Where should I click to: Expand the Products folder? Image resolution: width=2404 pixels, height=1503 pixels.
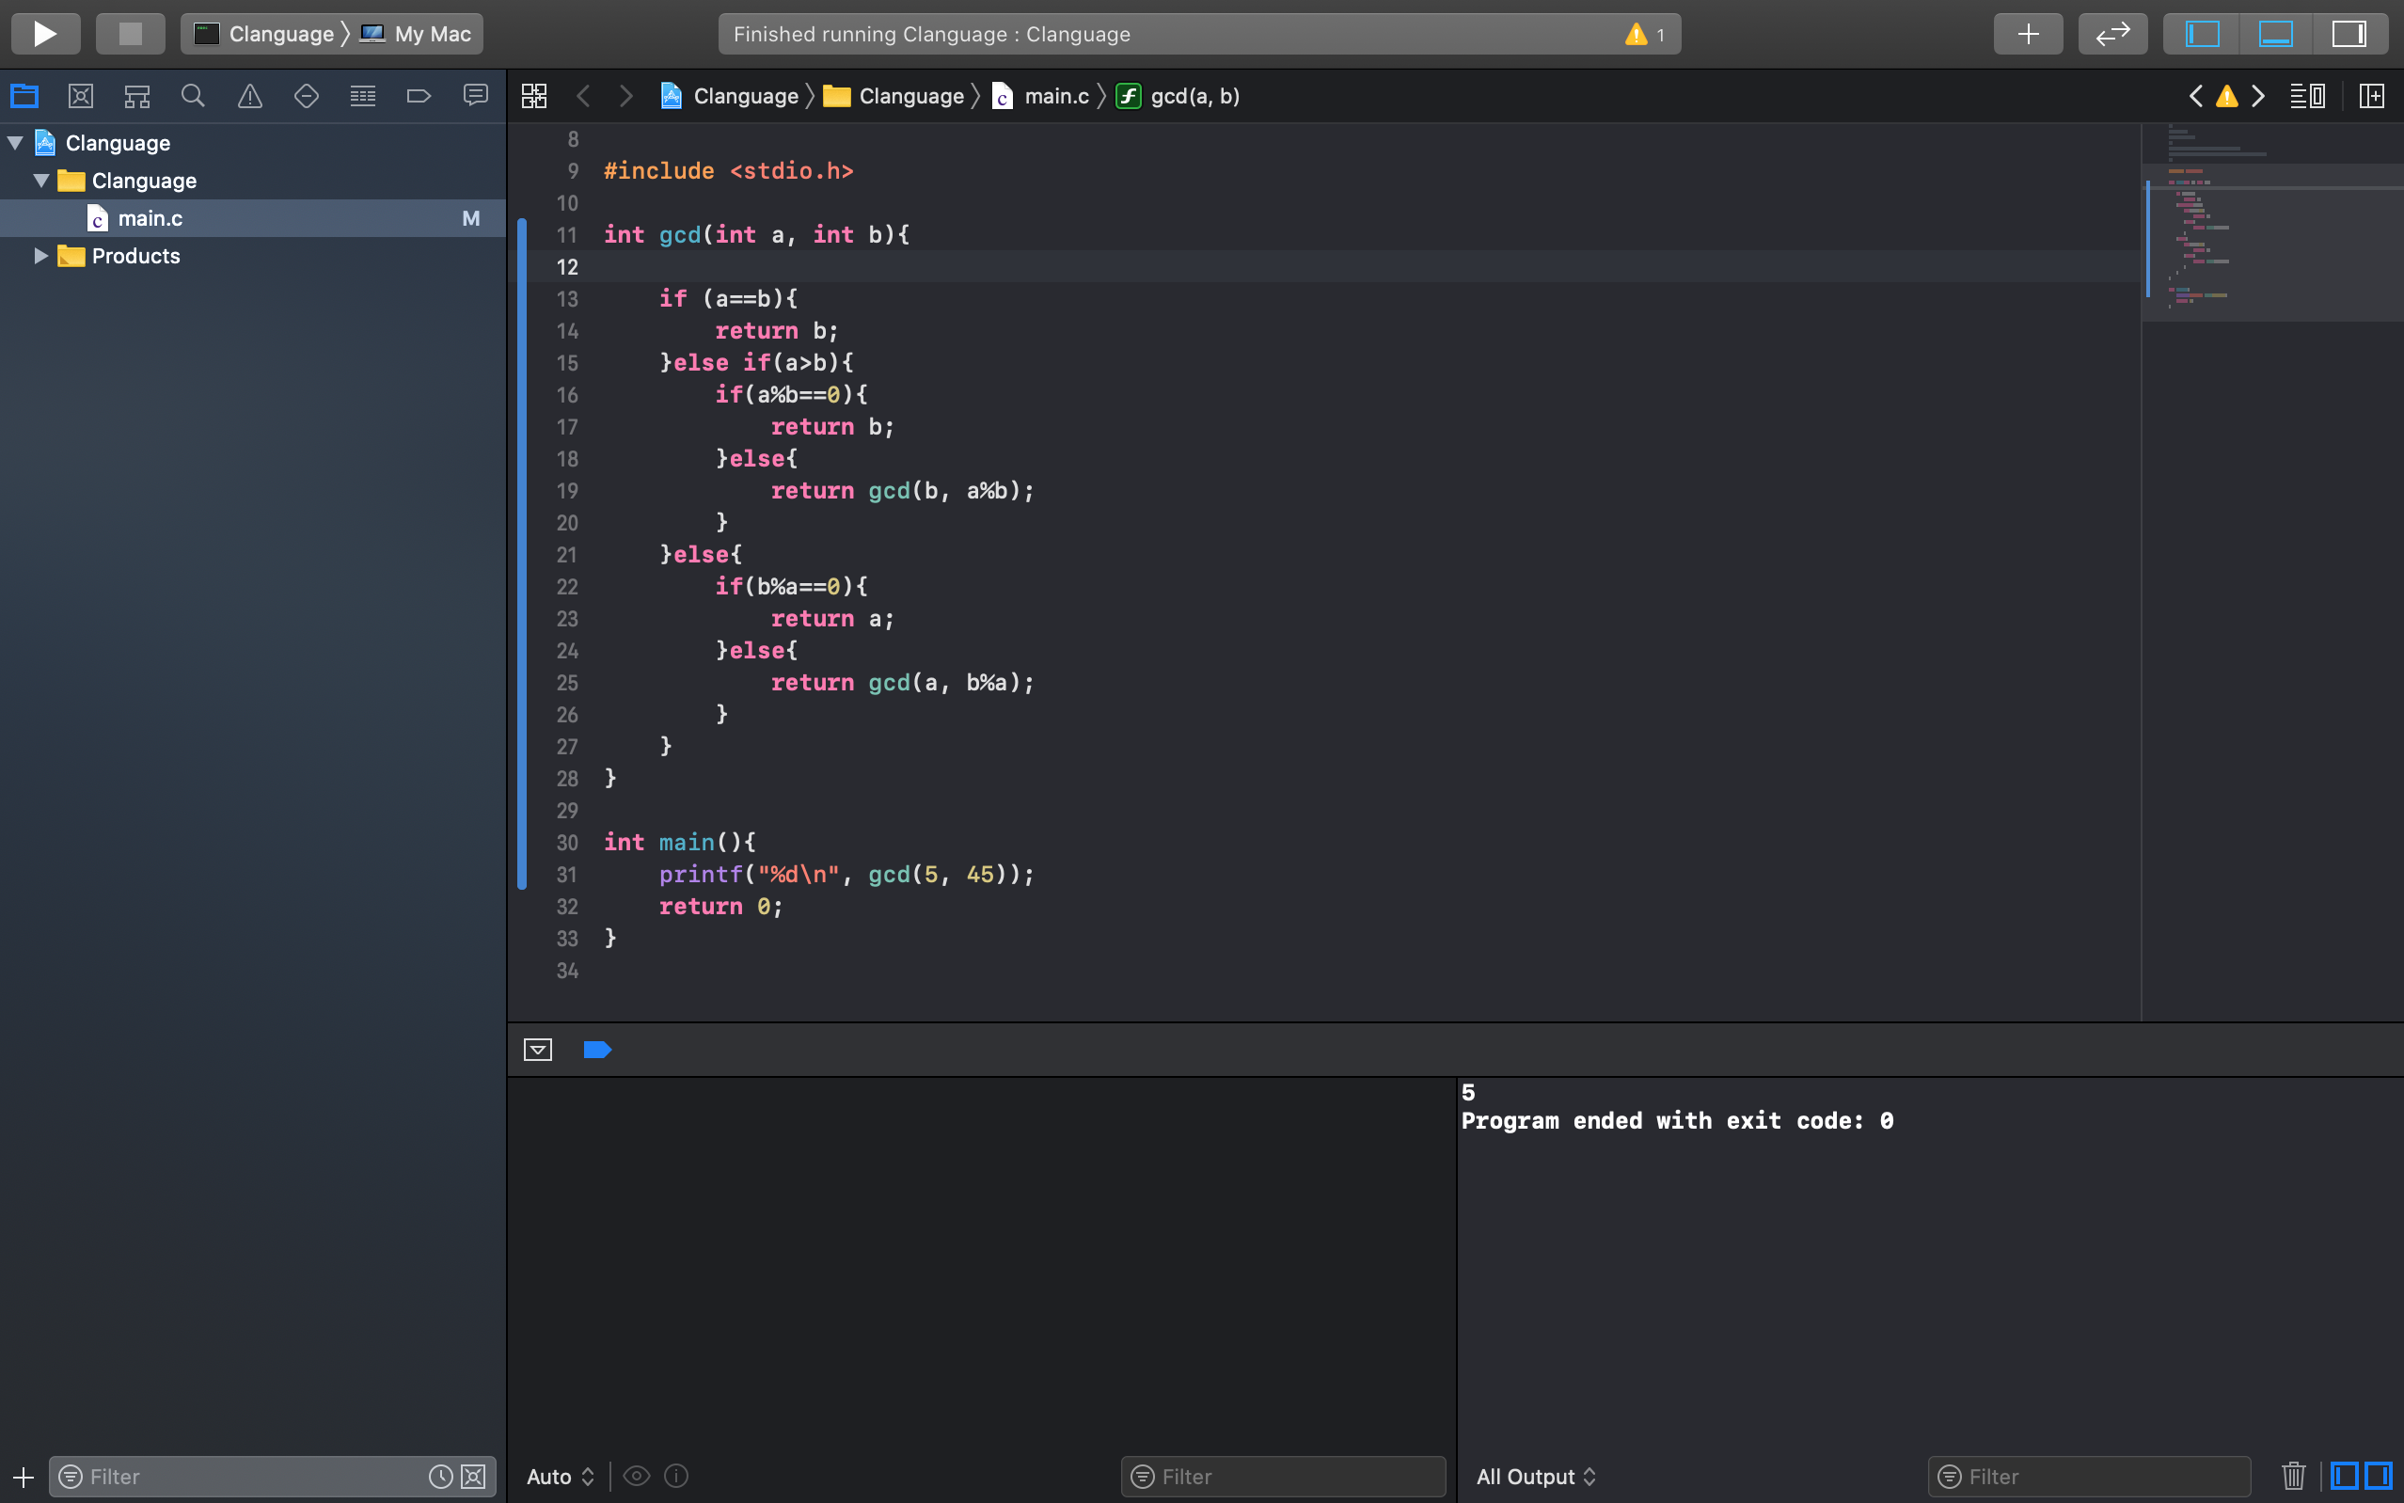(40, 256)
